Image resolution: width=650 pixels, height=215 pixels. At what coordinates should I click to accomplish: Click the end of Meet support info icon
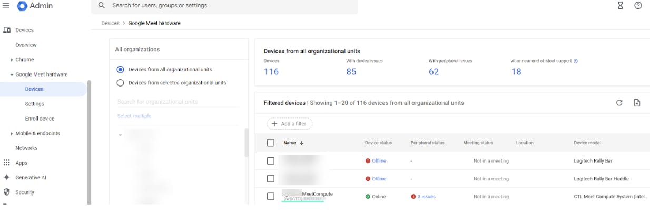[576, 61]
